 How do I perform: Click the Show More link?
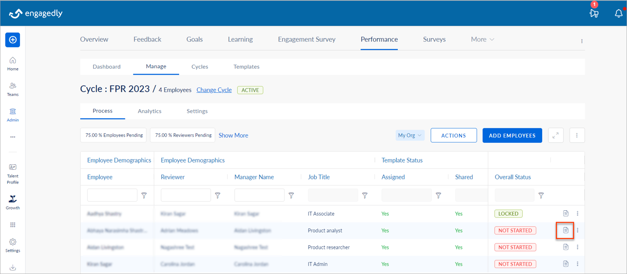pyautogui.click(x=233, y=135)
